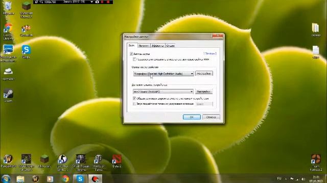Open the network icon in the system tray

[x=297, y=179]
